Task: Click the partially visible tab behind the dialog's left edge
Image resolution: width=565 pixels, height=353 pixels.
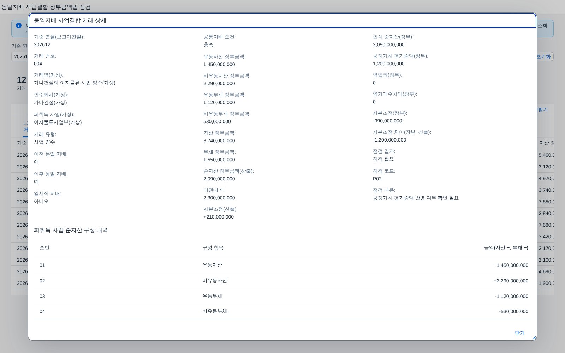Action: click(x=25, y=127)
